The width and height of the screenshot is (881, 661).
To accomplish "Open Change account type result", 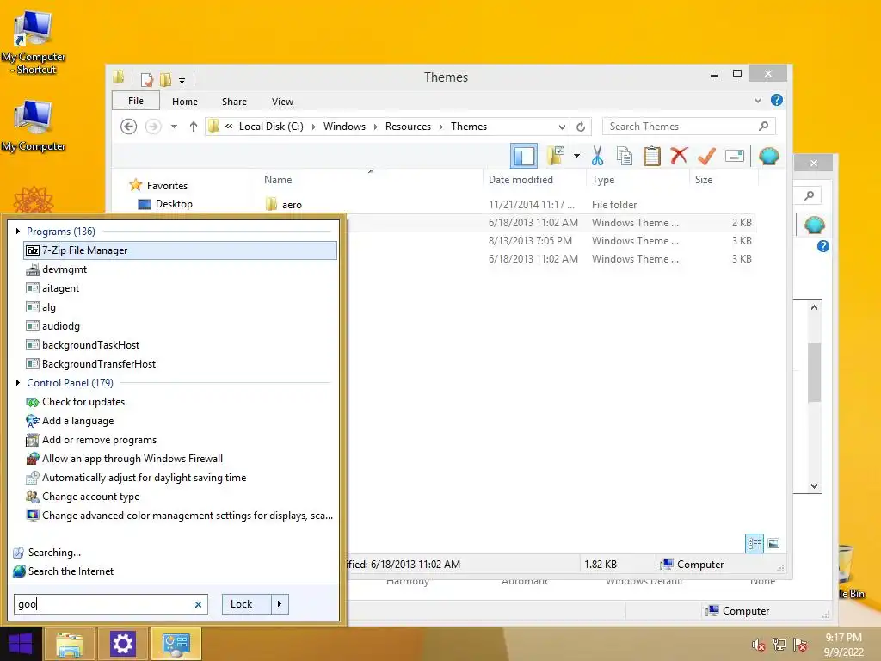I will [180, 497].
